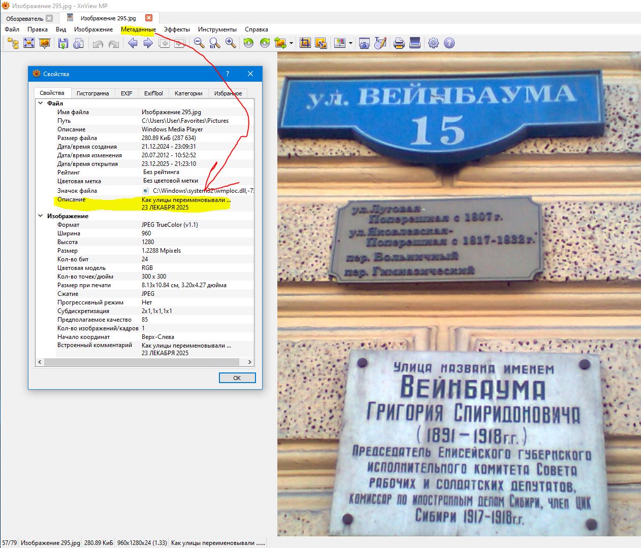Click the zoom out magnifier icon
This screenshot has height=548, width=641.
[x=199, y=43]
